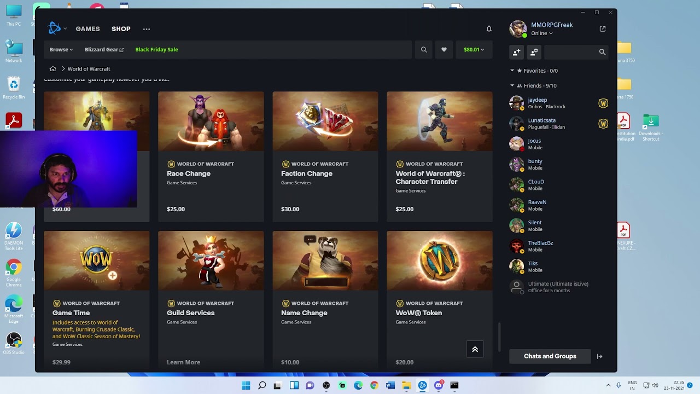Select friend RaavaN in list
The height and width of the screenshot is (394, 700).
[x=558, y=205]
